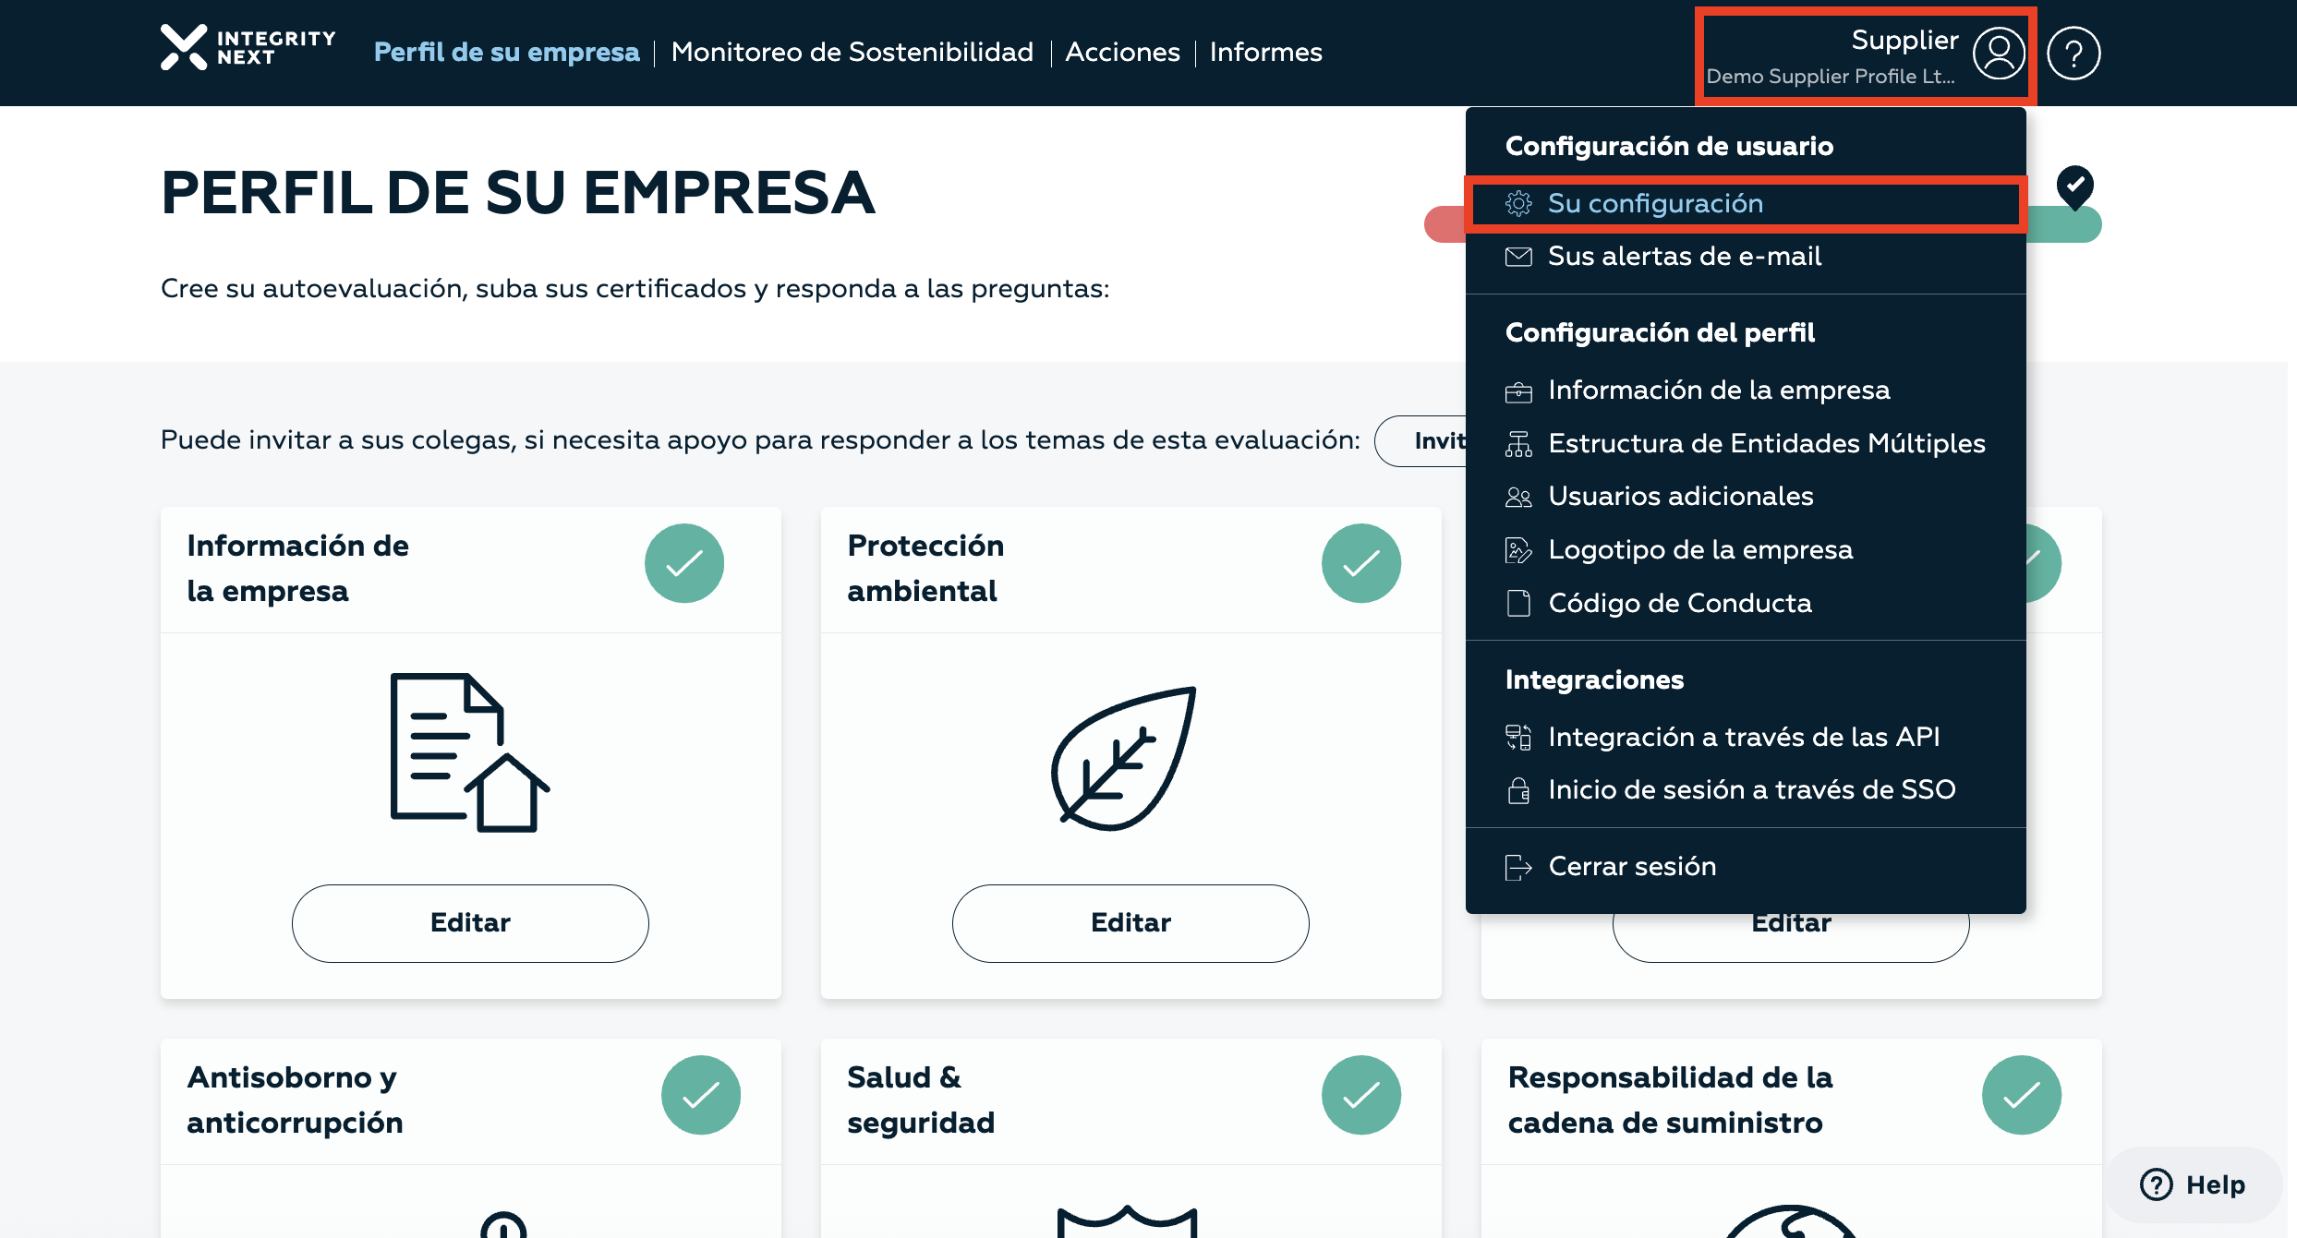Click the IntegrityNext logo
This screenshot has width=2297, height=1238.
[x=248, y=48]
